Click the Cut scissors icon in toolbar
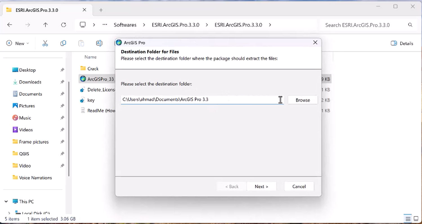422x224 pixels. pos(45,43)
